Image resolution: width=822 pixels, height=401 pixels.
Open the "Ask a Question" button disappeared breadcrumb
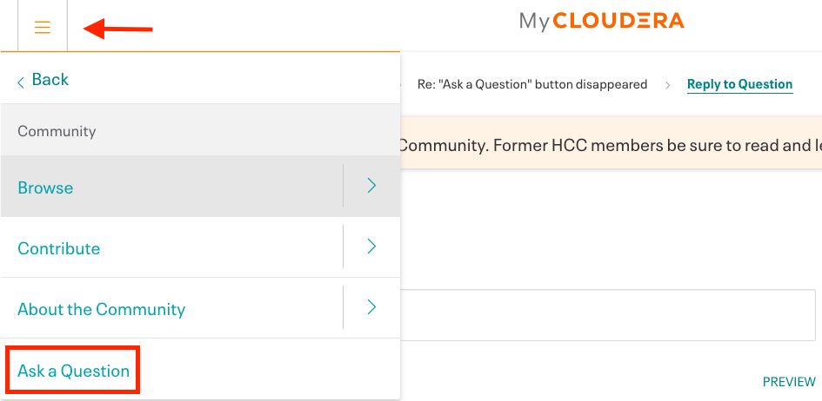pyautogui.click(x=532, y=84)
